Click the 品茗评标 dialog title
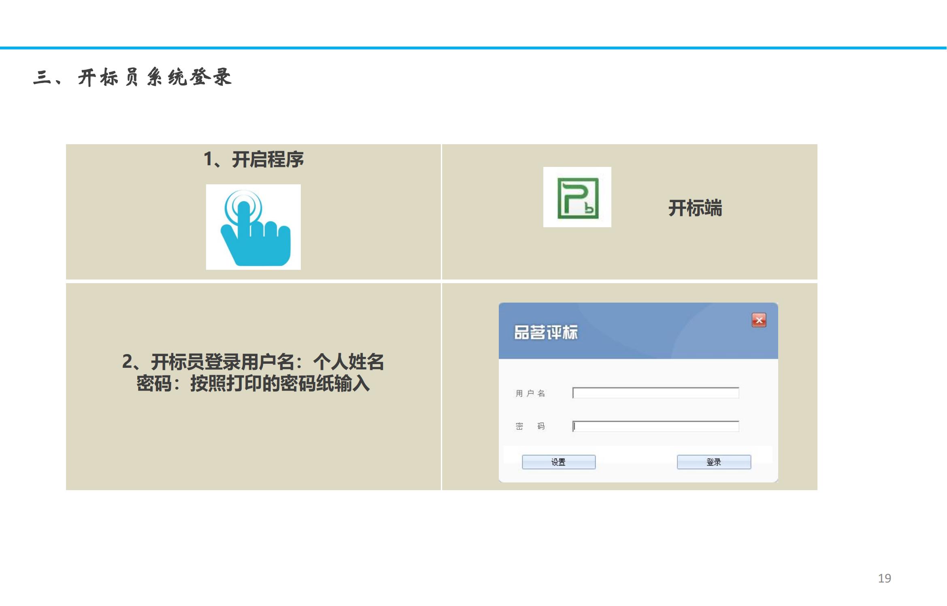The height and width of the screenshot is (606, 947). (546, 333)
